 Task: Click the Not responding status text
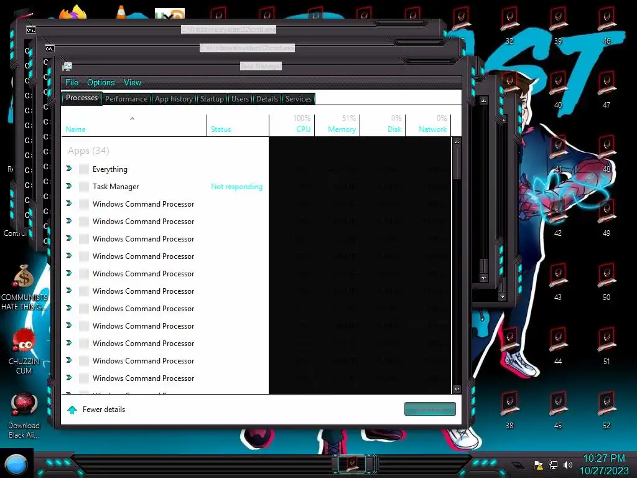236,187
